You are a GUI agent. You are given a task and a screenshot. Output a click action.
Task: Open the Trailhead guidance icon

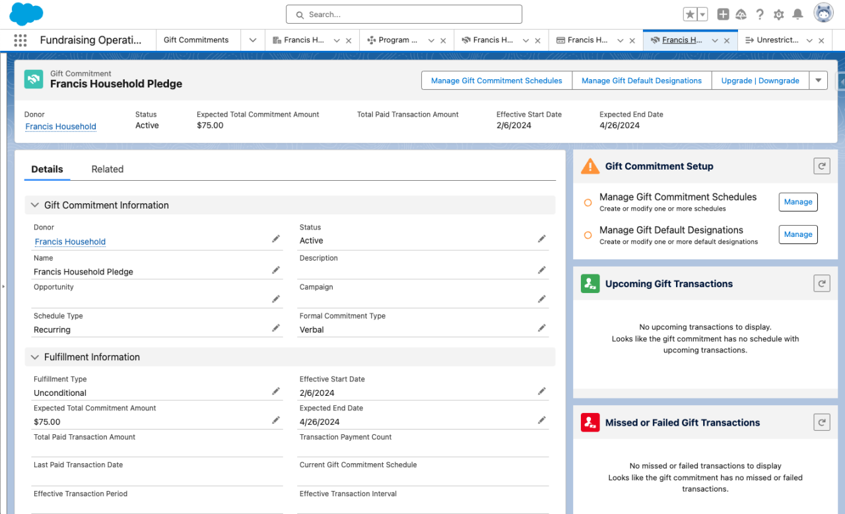[741, 15]
